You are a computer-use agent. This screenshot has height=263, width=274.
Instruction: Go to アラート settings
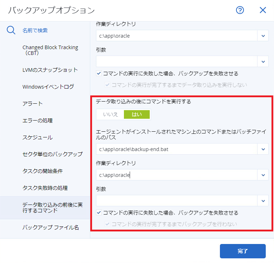(x=33, y=103)
